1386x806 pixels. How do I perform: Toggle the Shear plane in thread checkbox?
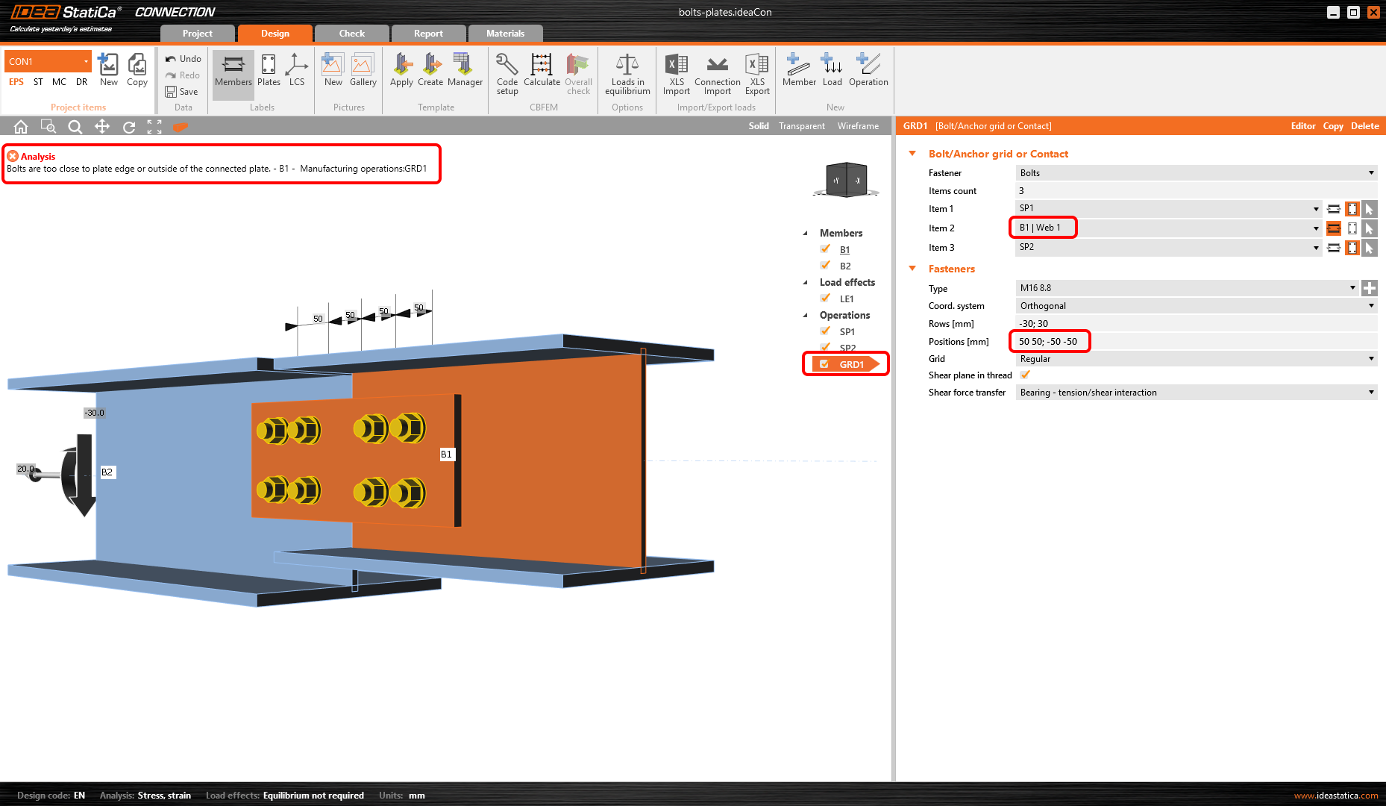point(1025,375)
